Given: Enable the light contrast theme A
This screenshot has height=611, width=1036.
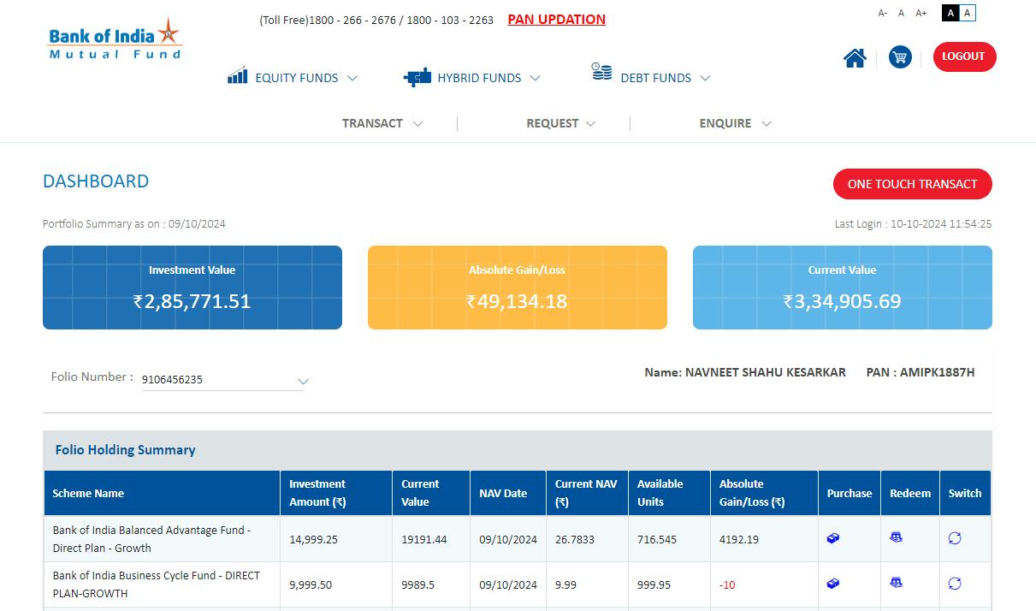Looking at the screenshot, I should pos(968,13).
